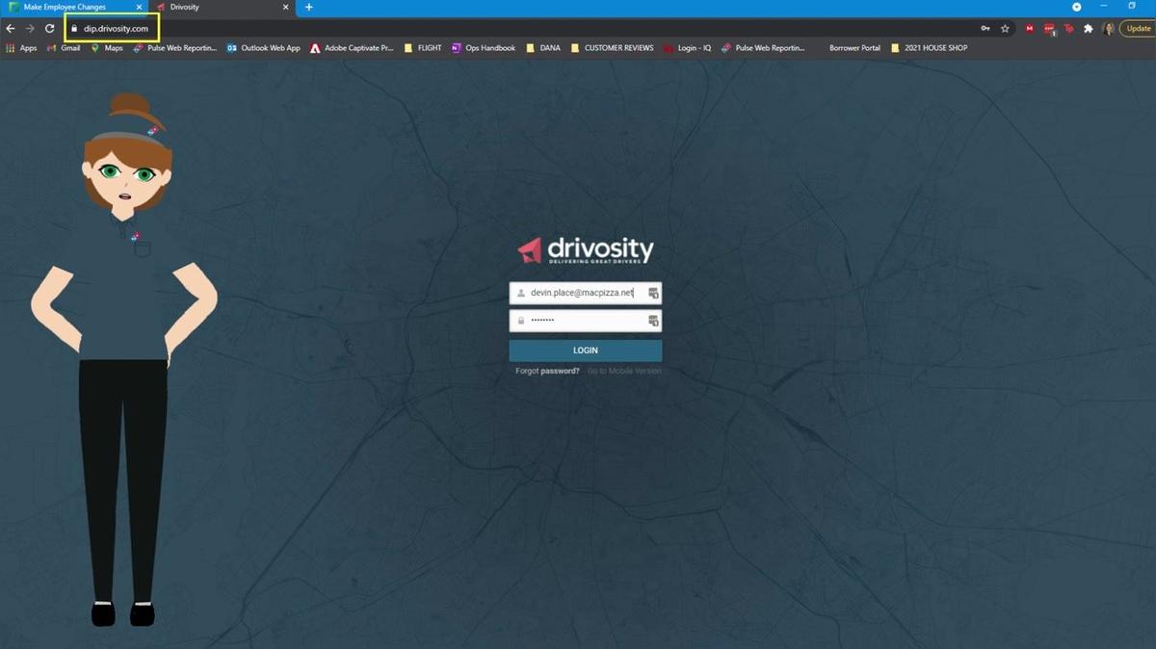Image resolution: width=1156 pixels, height=649 pixels.
Task: Go forward with the forward arrow
Action: pos(30,29)
